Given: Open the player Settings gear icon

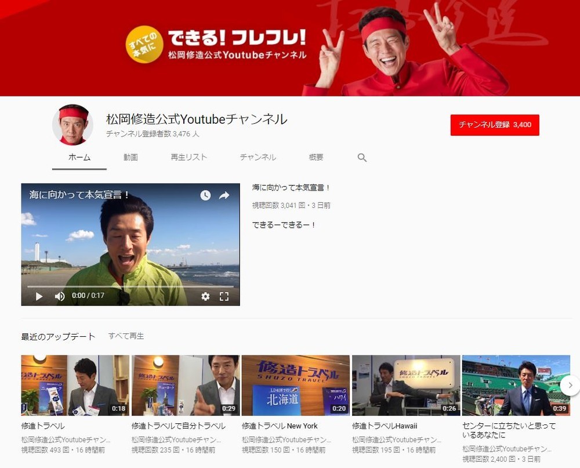Looking at the screenshot, I should pos(205,296).
